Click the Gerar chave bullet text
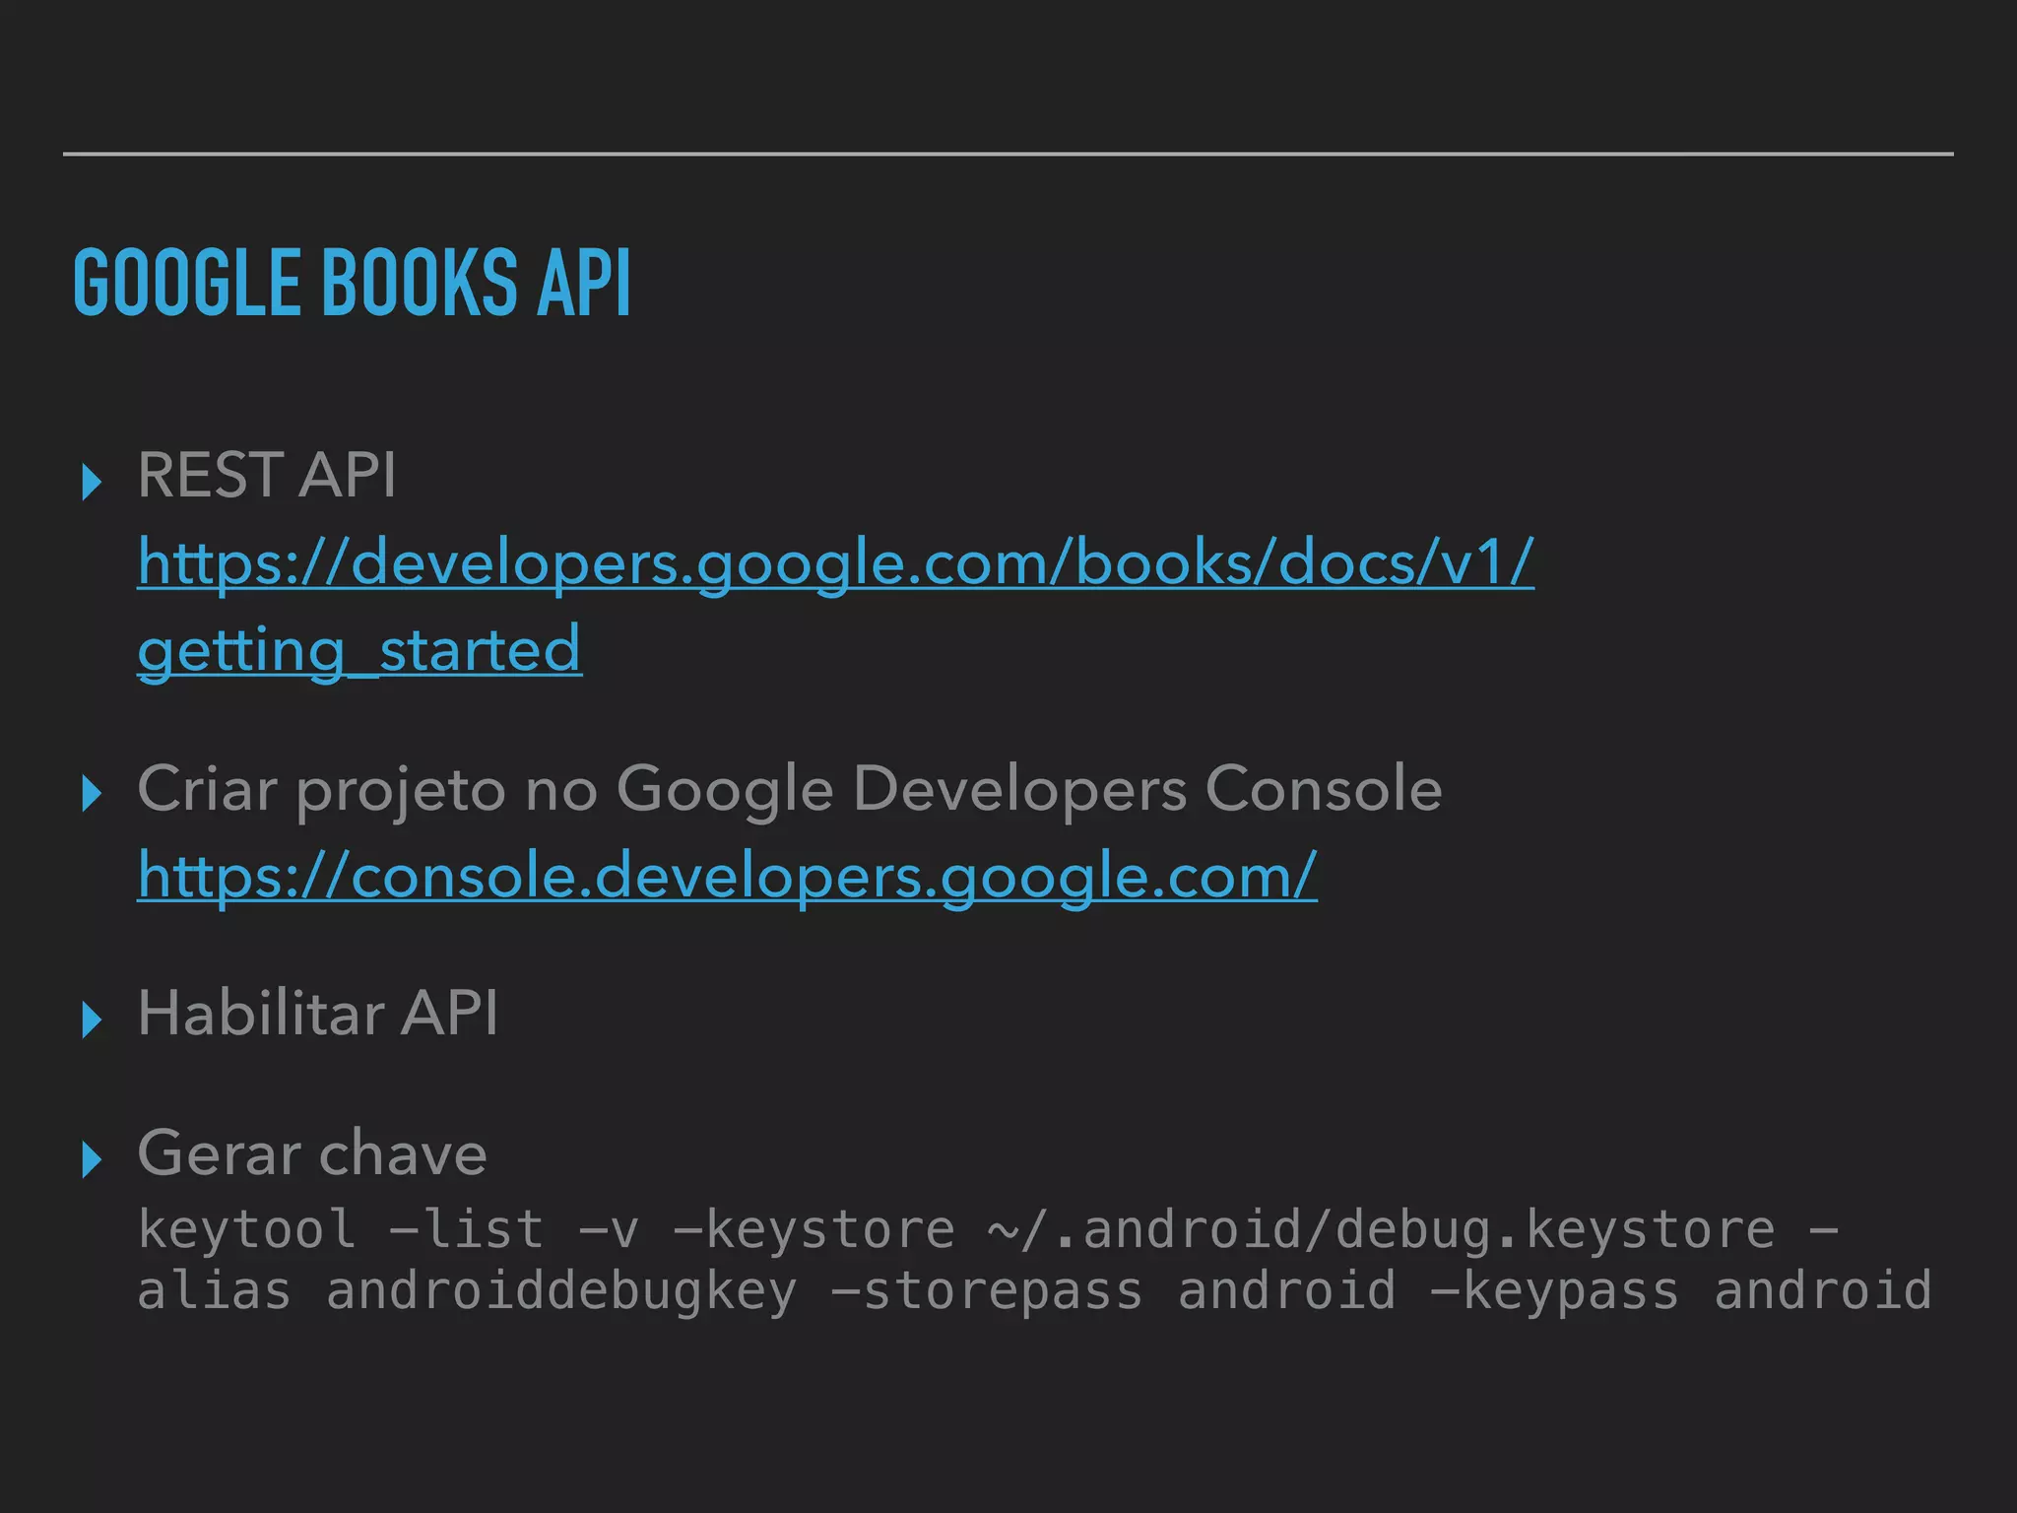Screen dimensions: 2017x1513 [x=312, y=1152]
